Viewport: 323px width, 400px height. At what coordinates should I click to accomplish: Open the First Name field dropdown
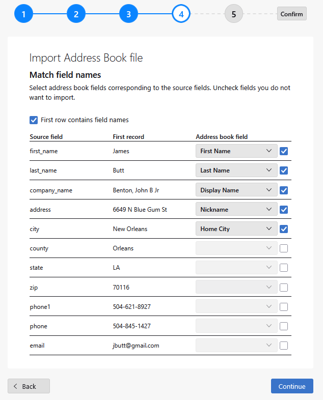pos(236,151)
